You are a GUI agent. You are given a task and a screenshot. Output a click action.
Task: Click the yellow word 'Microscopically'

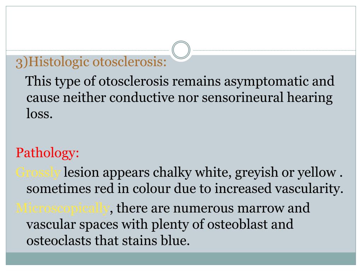pos(63,208)
